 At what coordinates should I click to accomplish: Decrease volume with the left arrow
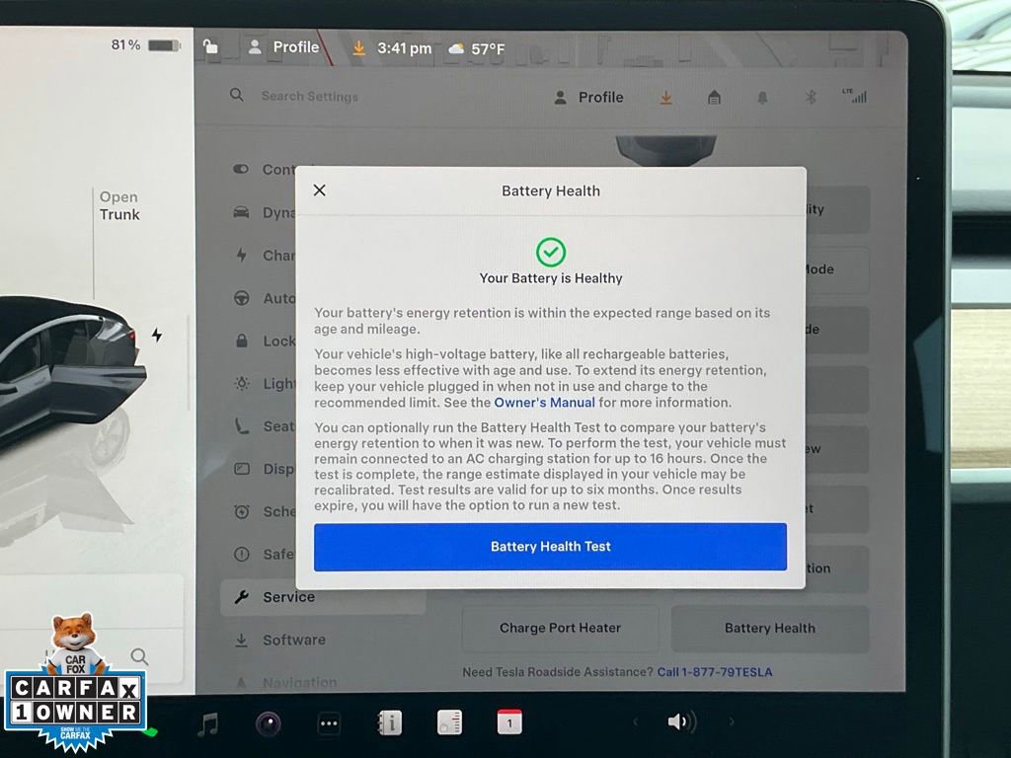[x=635, y=721]
